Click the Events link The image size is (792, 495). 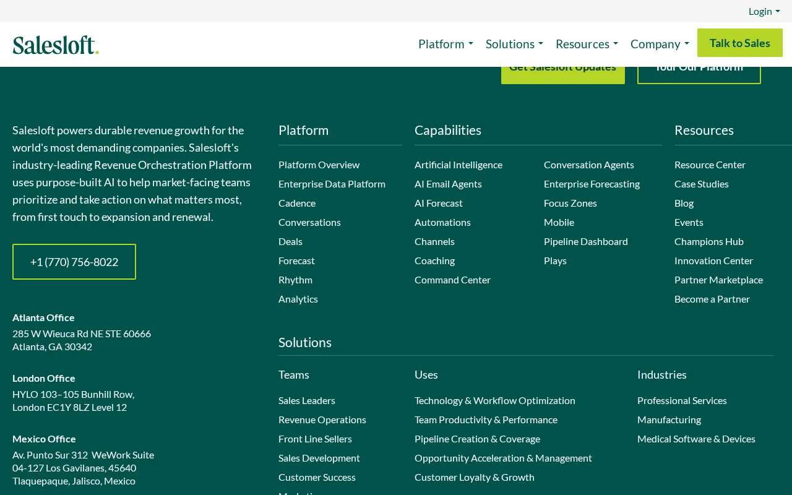689,222
